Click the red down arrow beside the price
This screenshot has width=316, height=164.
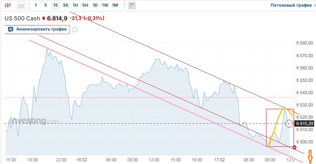click(x=44, y=18)
